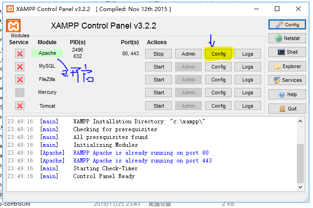
Task: View MySQL Logs
Action: pyautogui.click(x=248, y=67)
